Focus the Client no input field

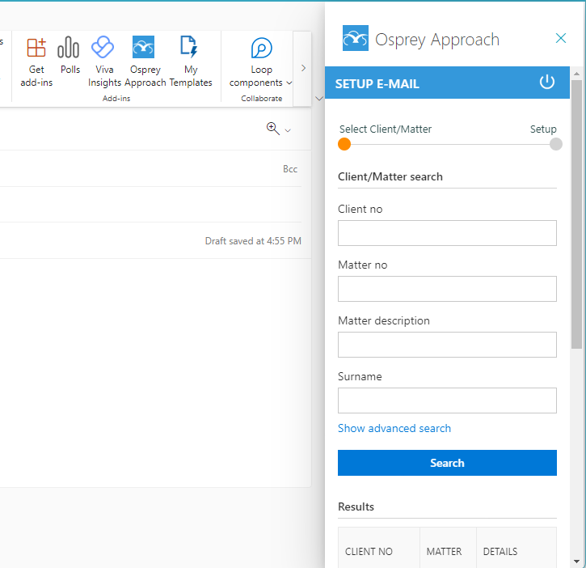tap(447, 233)
